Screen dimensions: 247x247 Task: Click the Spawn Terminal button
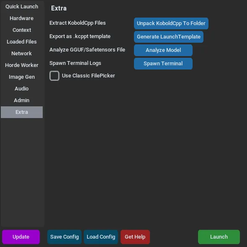point(163,64)
